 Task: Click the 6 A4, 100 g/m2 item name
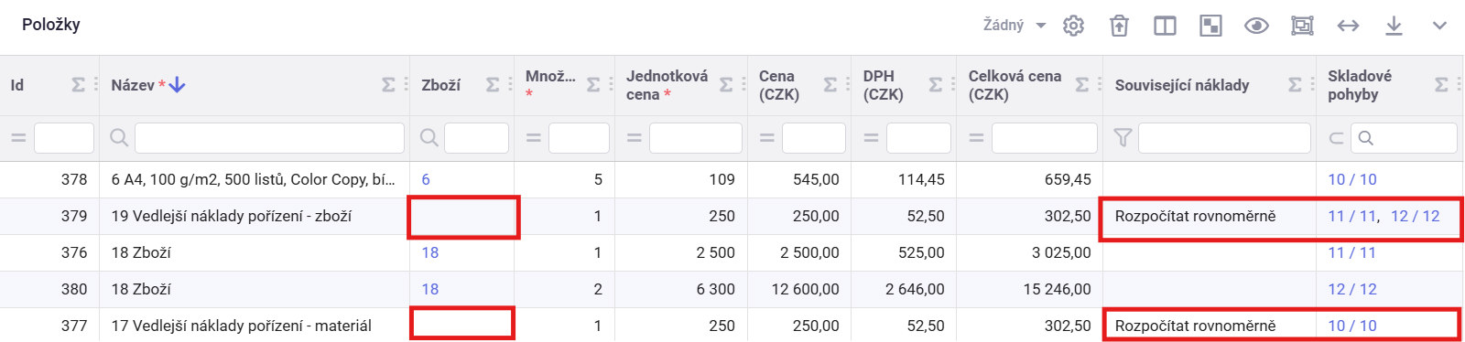[x=254, y=179]
